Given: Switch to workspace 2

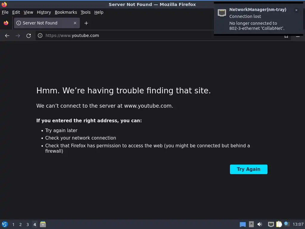Looking at the screenshot, I should 21,225.
